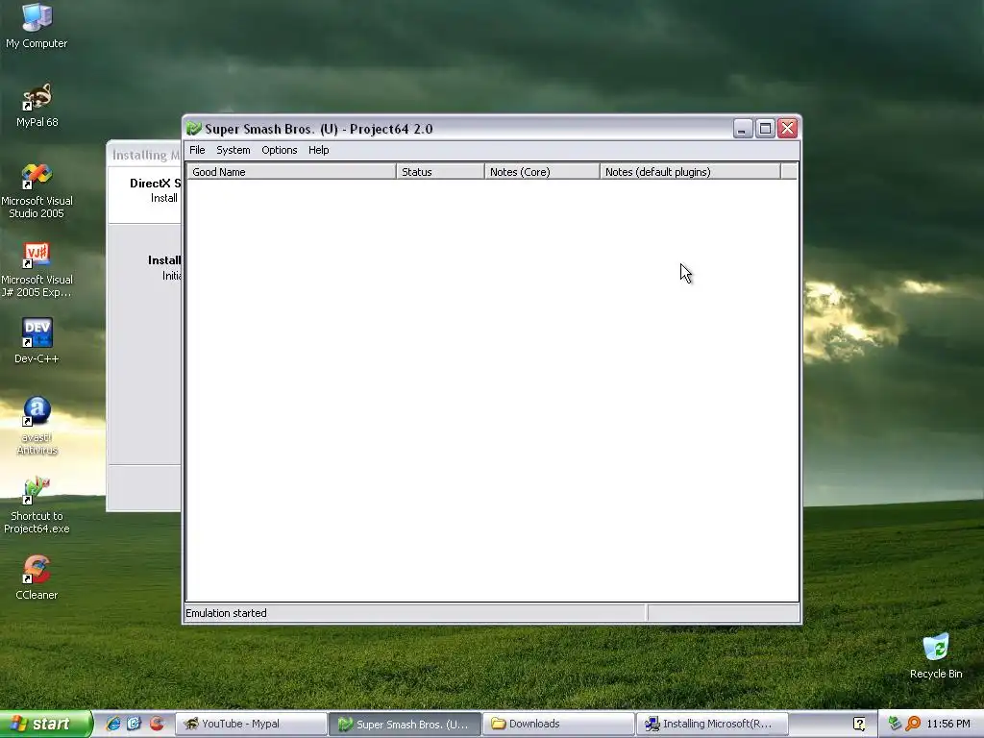
Task: Click the 11:56 PM system clock
Action: pyautogui.click(x=948, y=724)
